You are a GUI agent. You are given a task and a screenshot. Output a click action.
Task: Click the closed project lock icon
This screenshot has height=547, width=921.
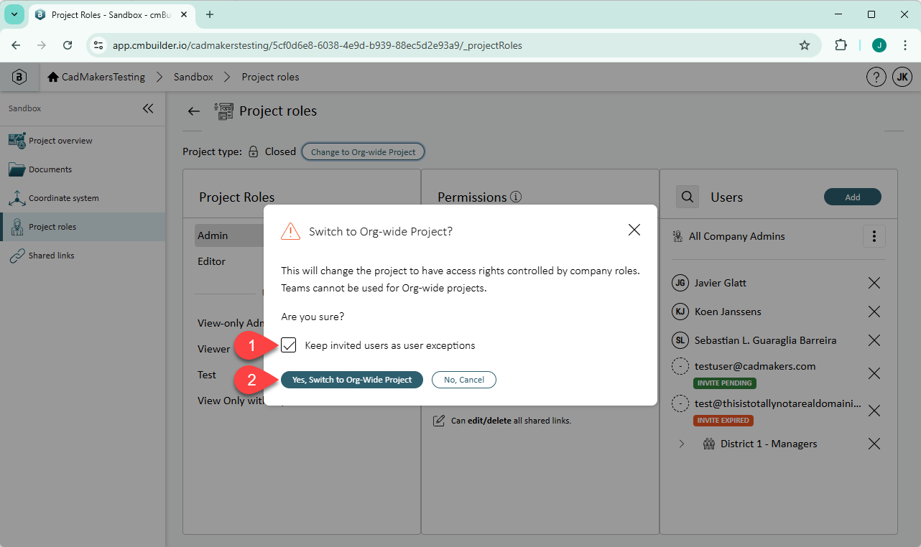253,152
